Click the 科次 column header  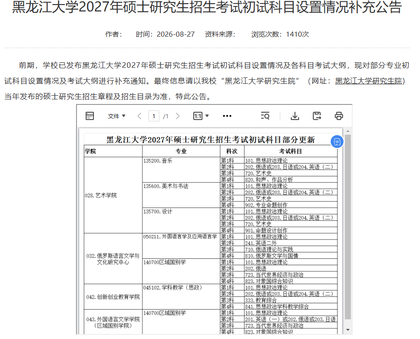(232, 151)
